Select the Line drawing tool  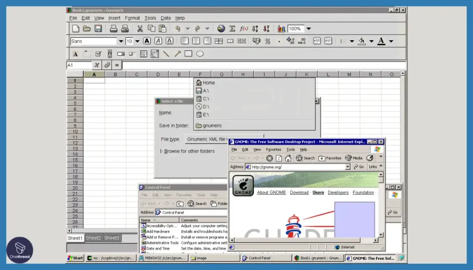(166, 54)
